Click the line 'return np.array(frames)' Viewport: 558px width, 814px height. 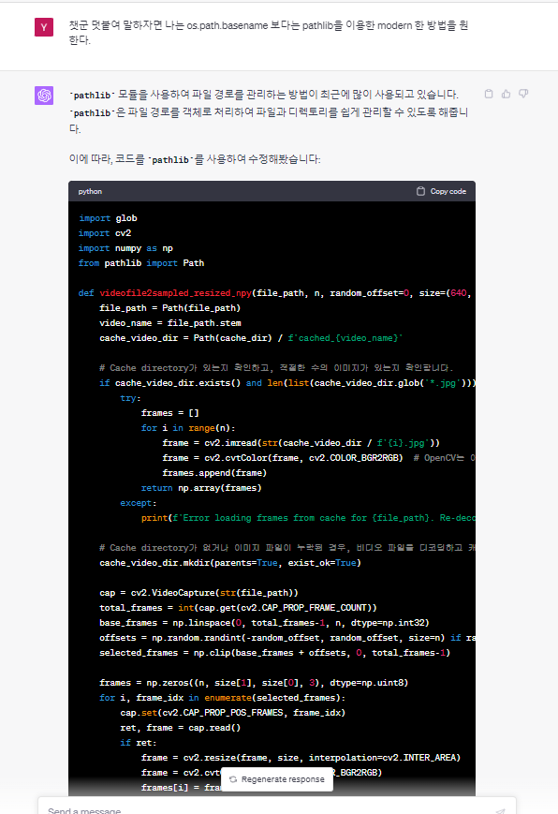(x=201, y=488)
